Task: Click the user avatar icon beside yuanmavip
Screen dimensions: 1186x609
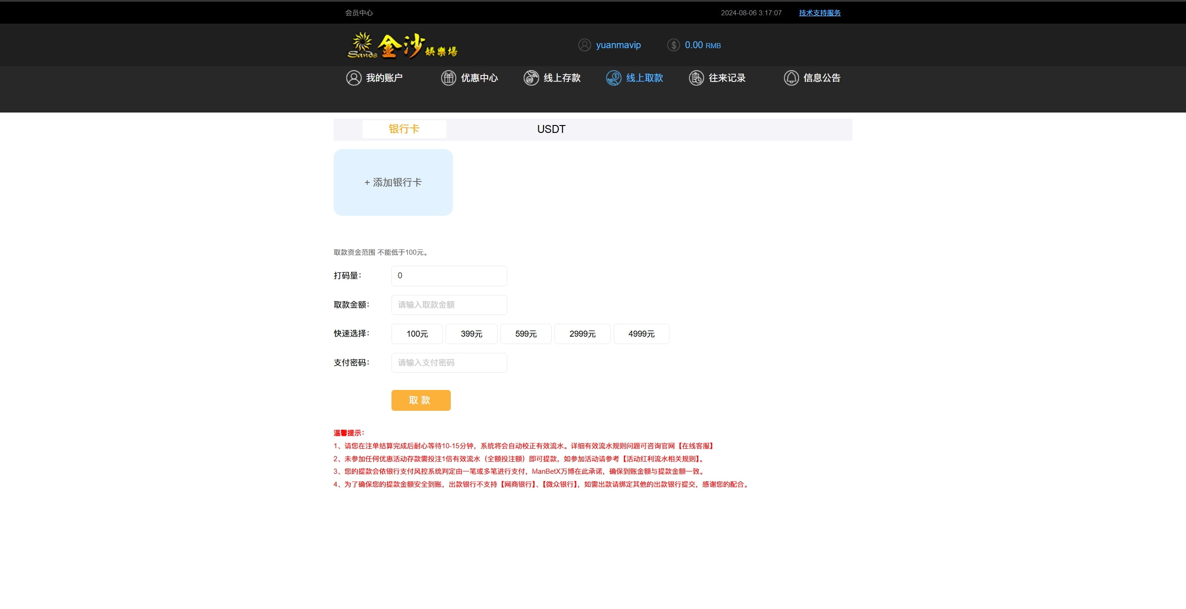Action: (x=584, y=45)
